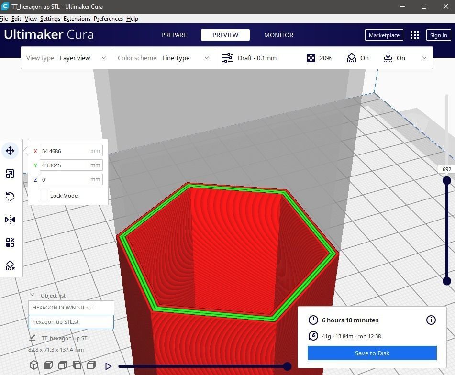
Task: Open the Color scheme Line Type dropdown
Action: click(163, 58)
